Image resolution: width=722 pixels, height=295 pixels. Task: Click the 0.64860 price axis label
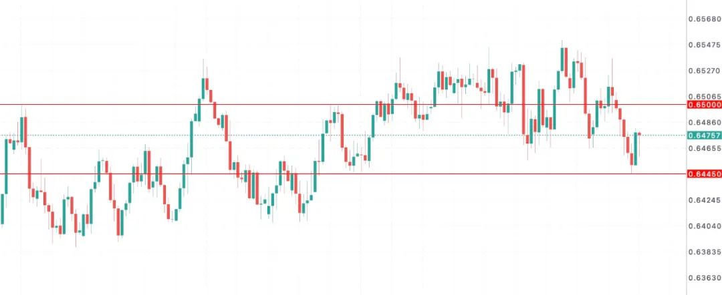click(x=704, y=123)
